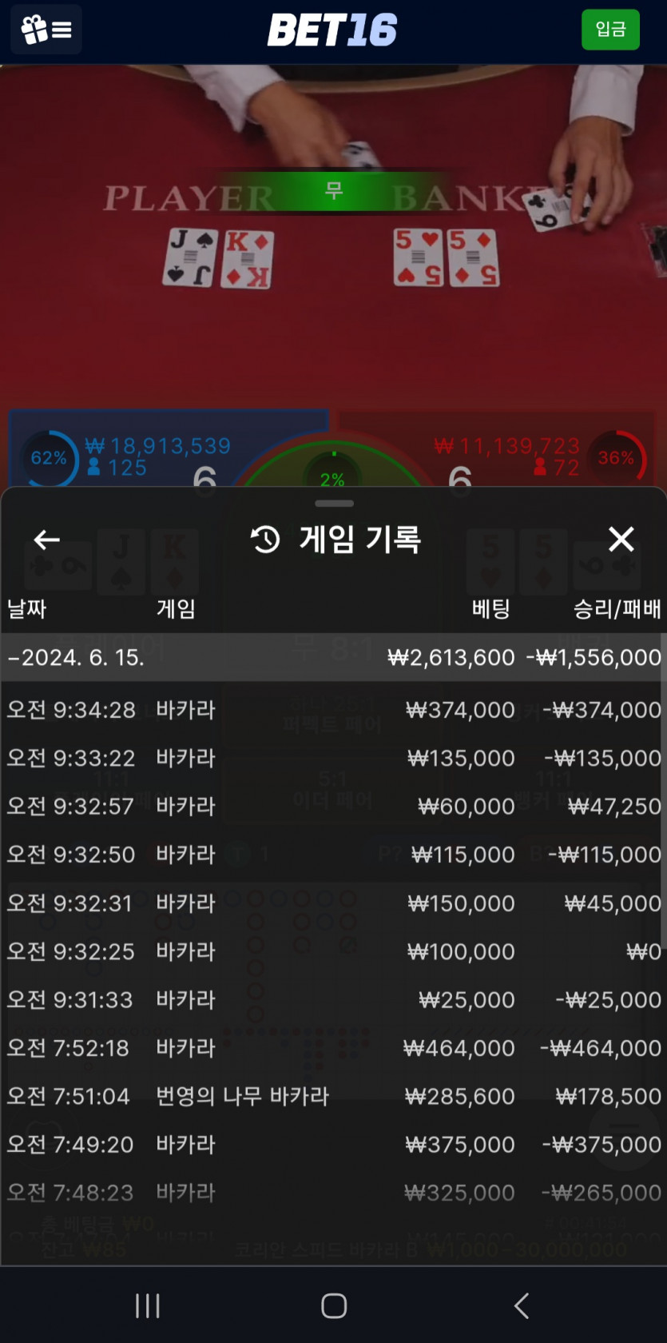Open the 오전 9:33:22 바카라 record

pos(333,758)
